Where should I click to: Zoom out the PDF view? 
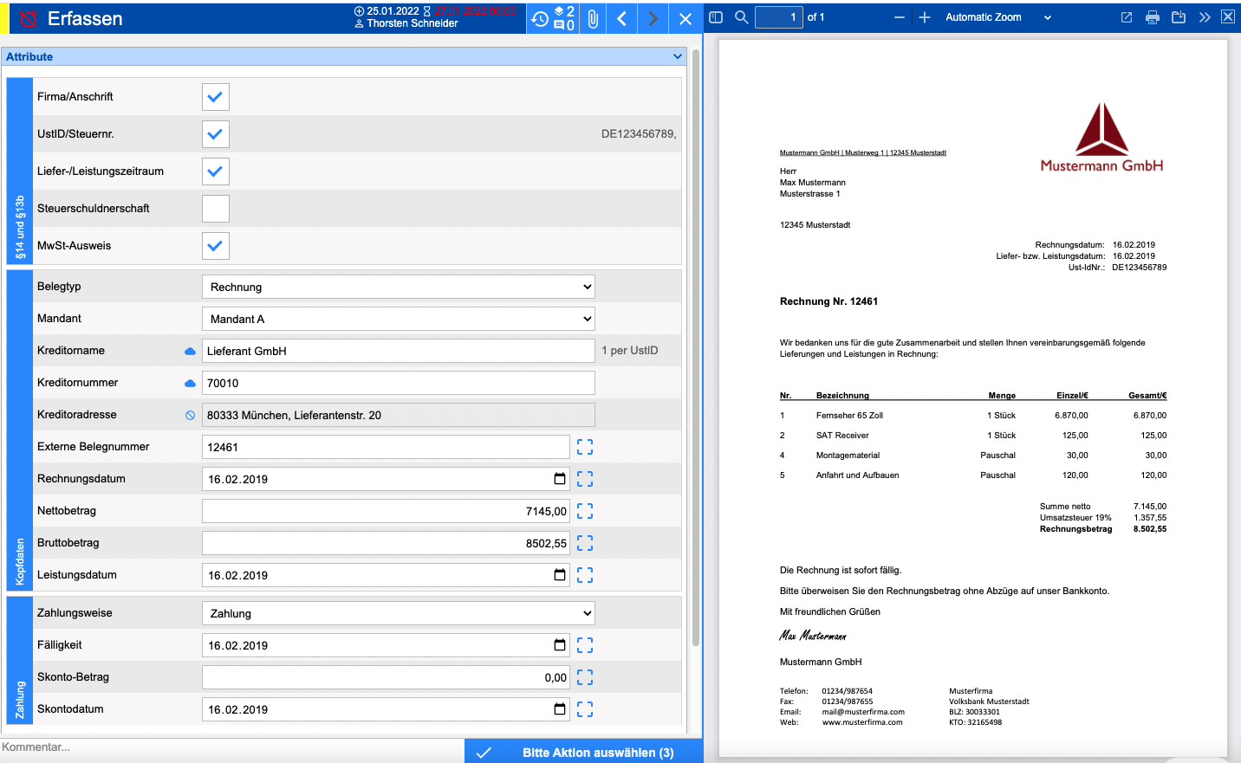(899, 17)
